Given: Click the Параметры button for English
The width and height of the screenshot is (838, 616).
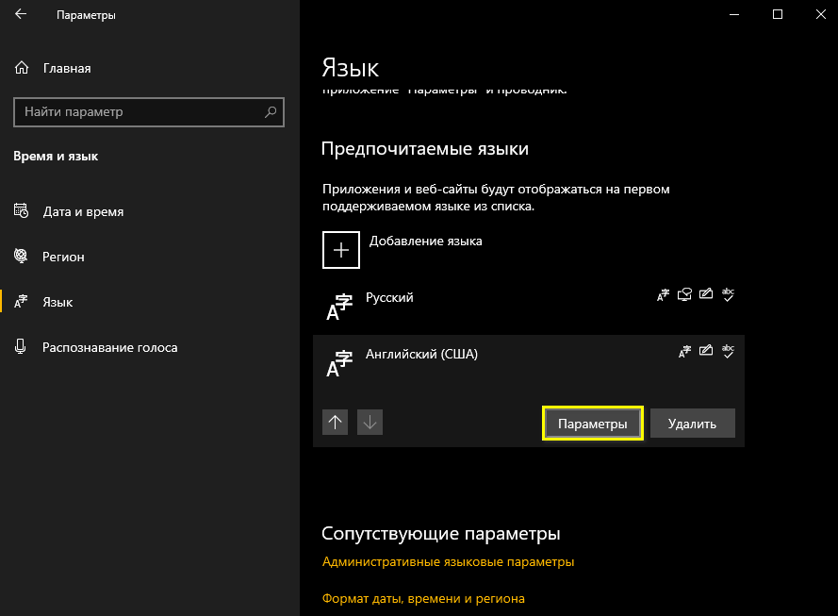Looking at the screenshot, I should pos(592,423).
